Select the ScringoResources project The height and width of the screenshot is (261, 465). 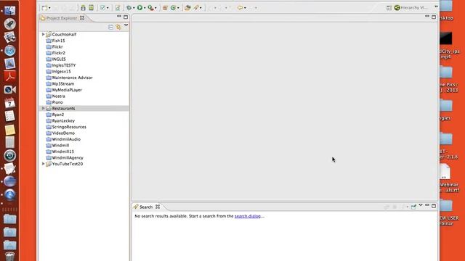pos(66,127)
